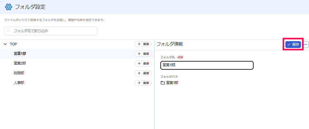309x129 pixels.
Task: Add a subfolder under TOP
Action: point(143,44)
